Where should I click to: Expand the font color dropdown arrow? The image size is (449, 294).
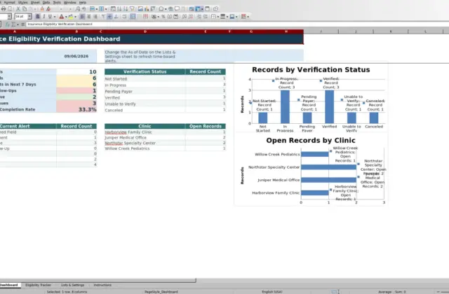(x=66, y=17)
